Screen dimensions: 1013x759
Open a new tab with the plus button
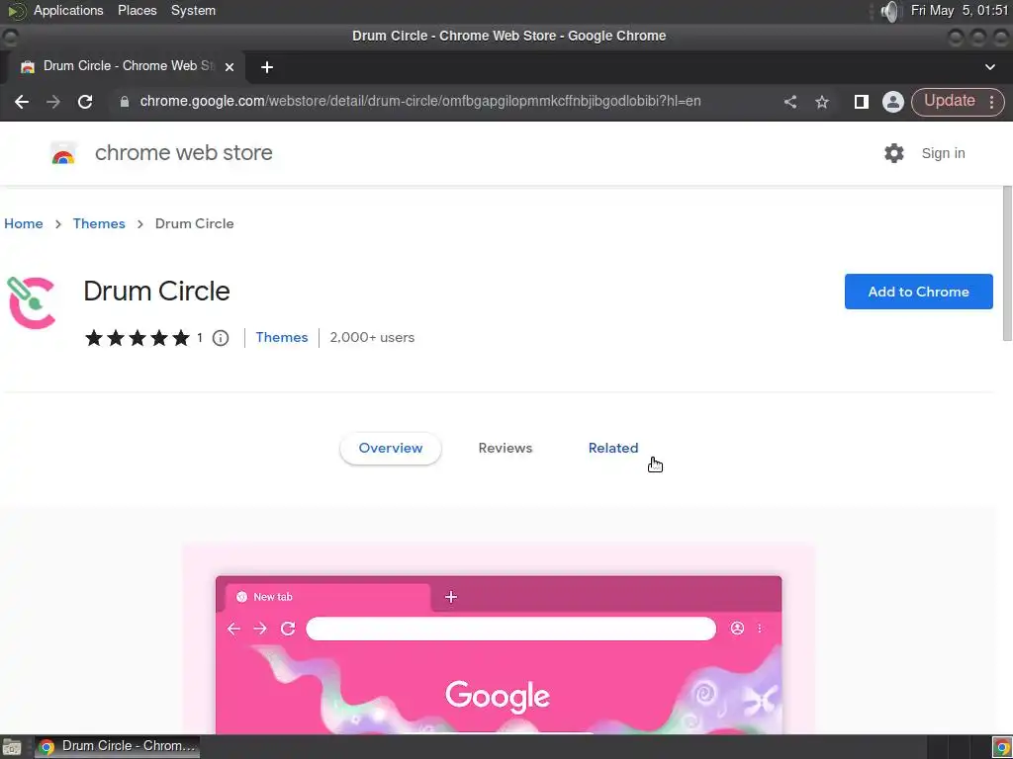267,67
